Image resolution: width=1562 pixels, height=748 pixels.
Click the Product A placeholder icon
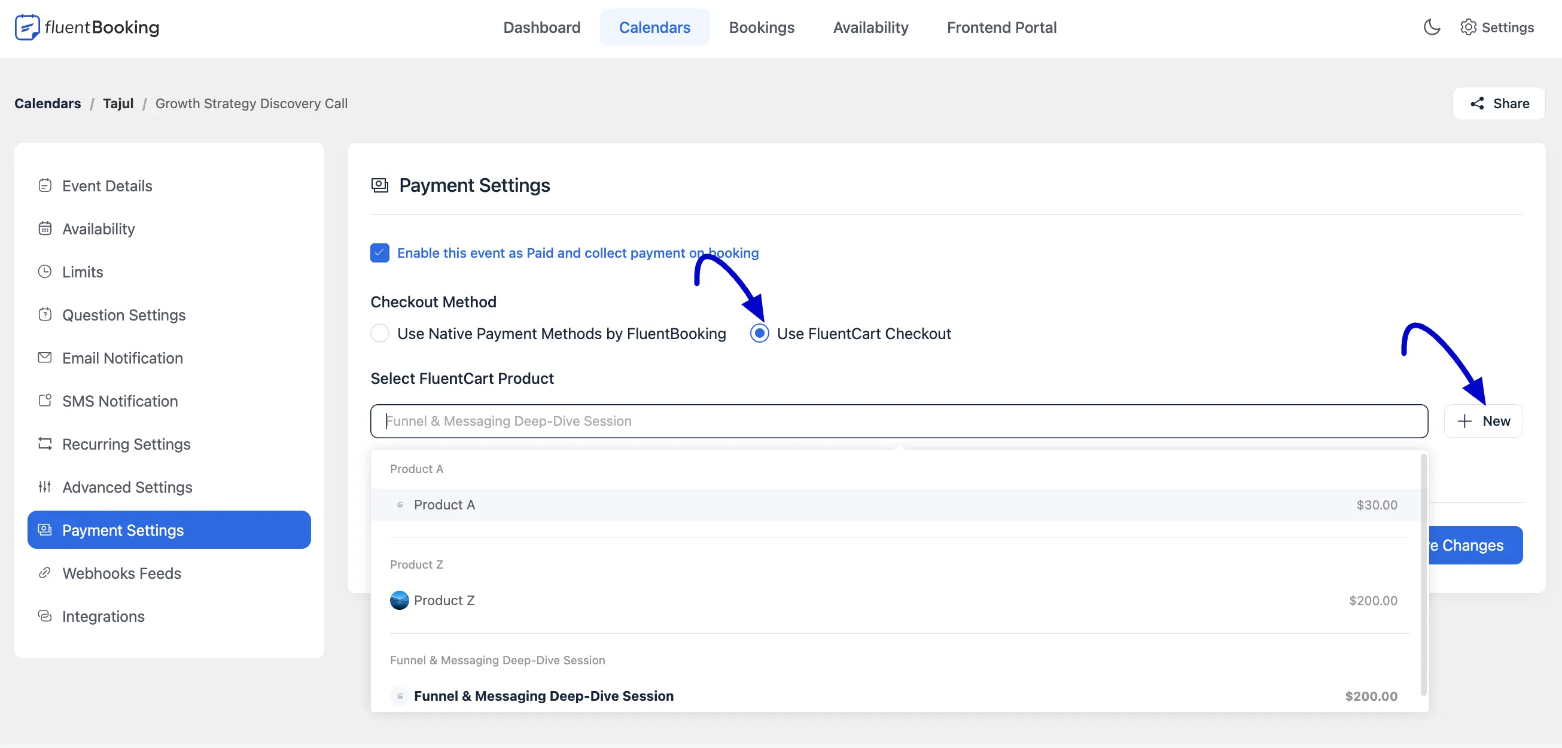[400, 505]
